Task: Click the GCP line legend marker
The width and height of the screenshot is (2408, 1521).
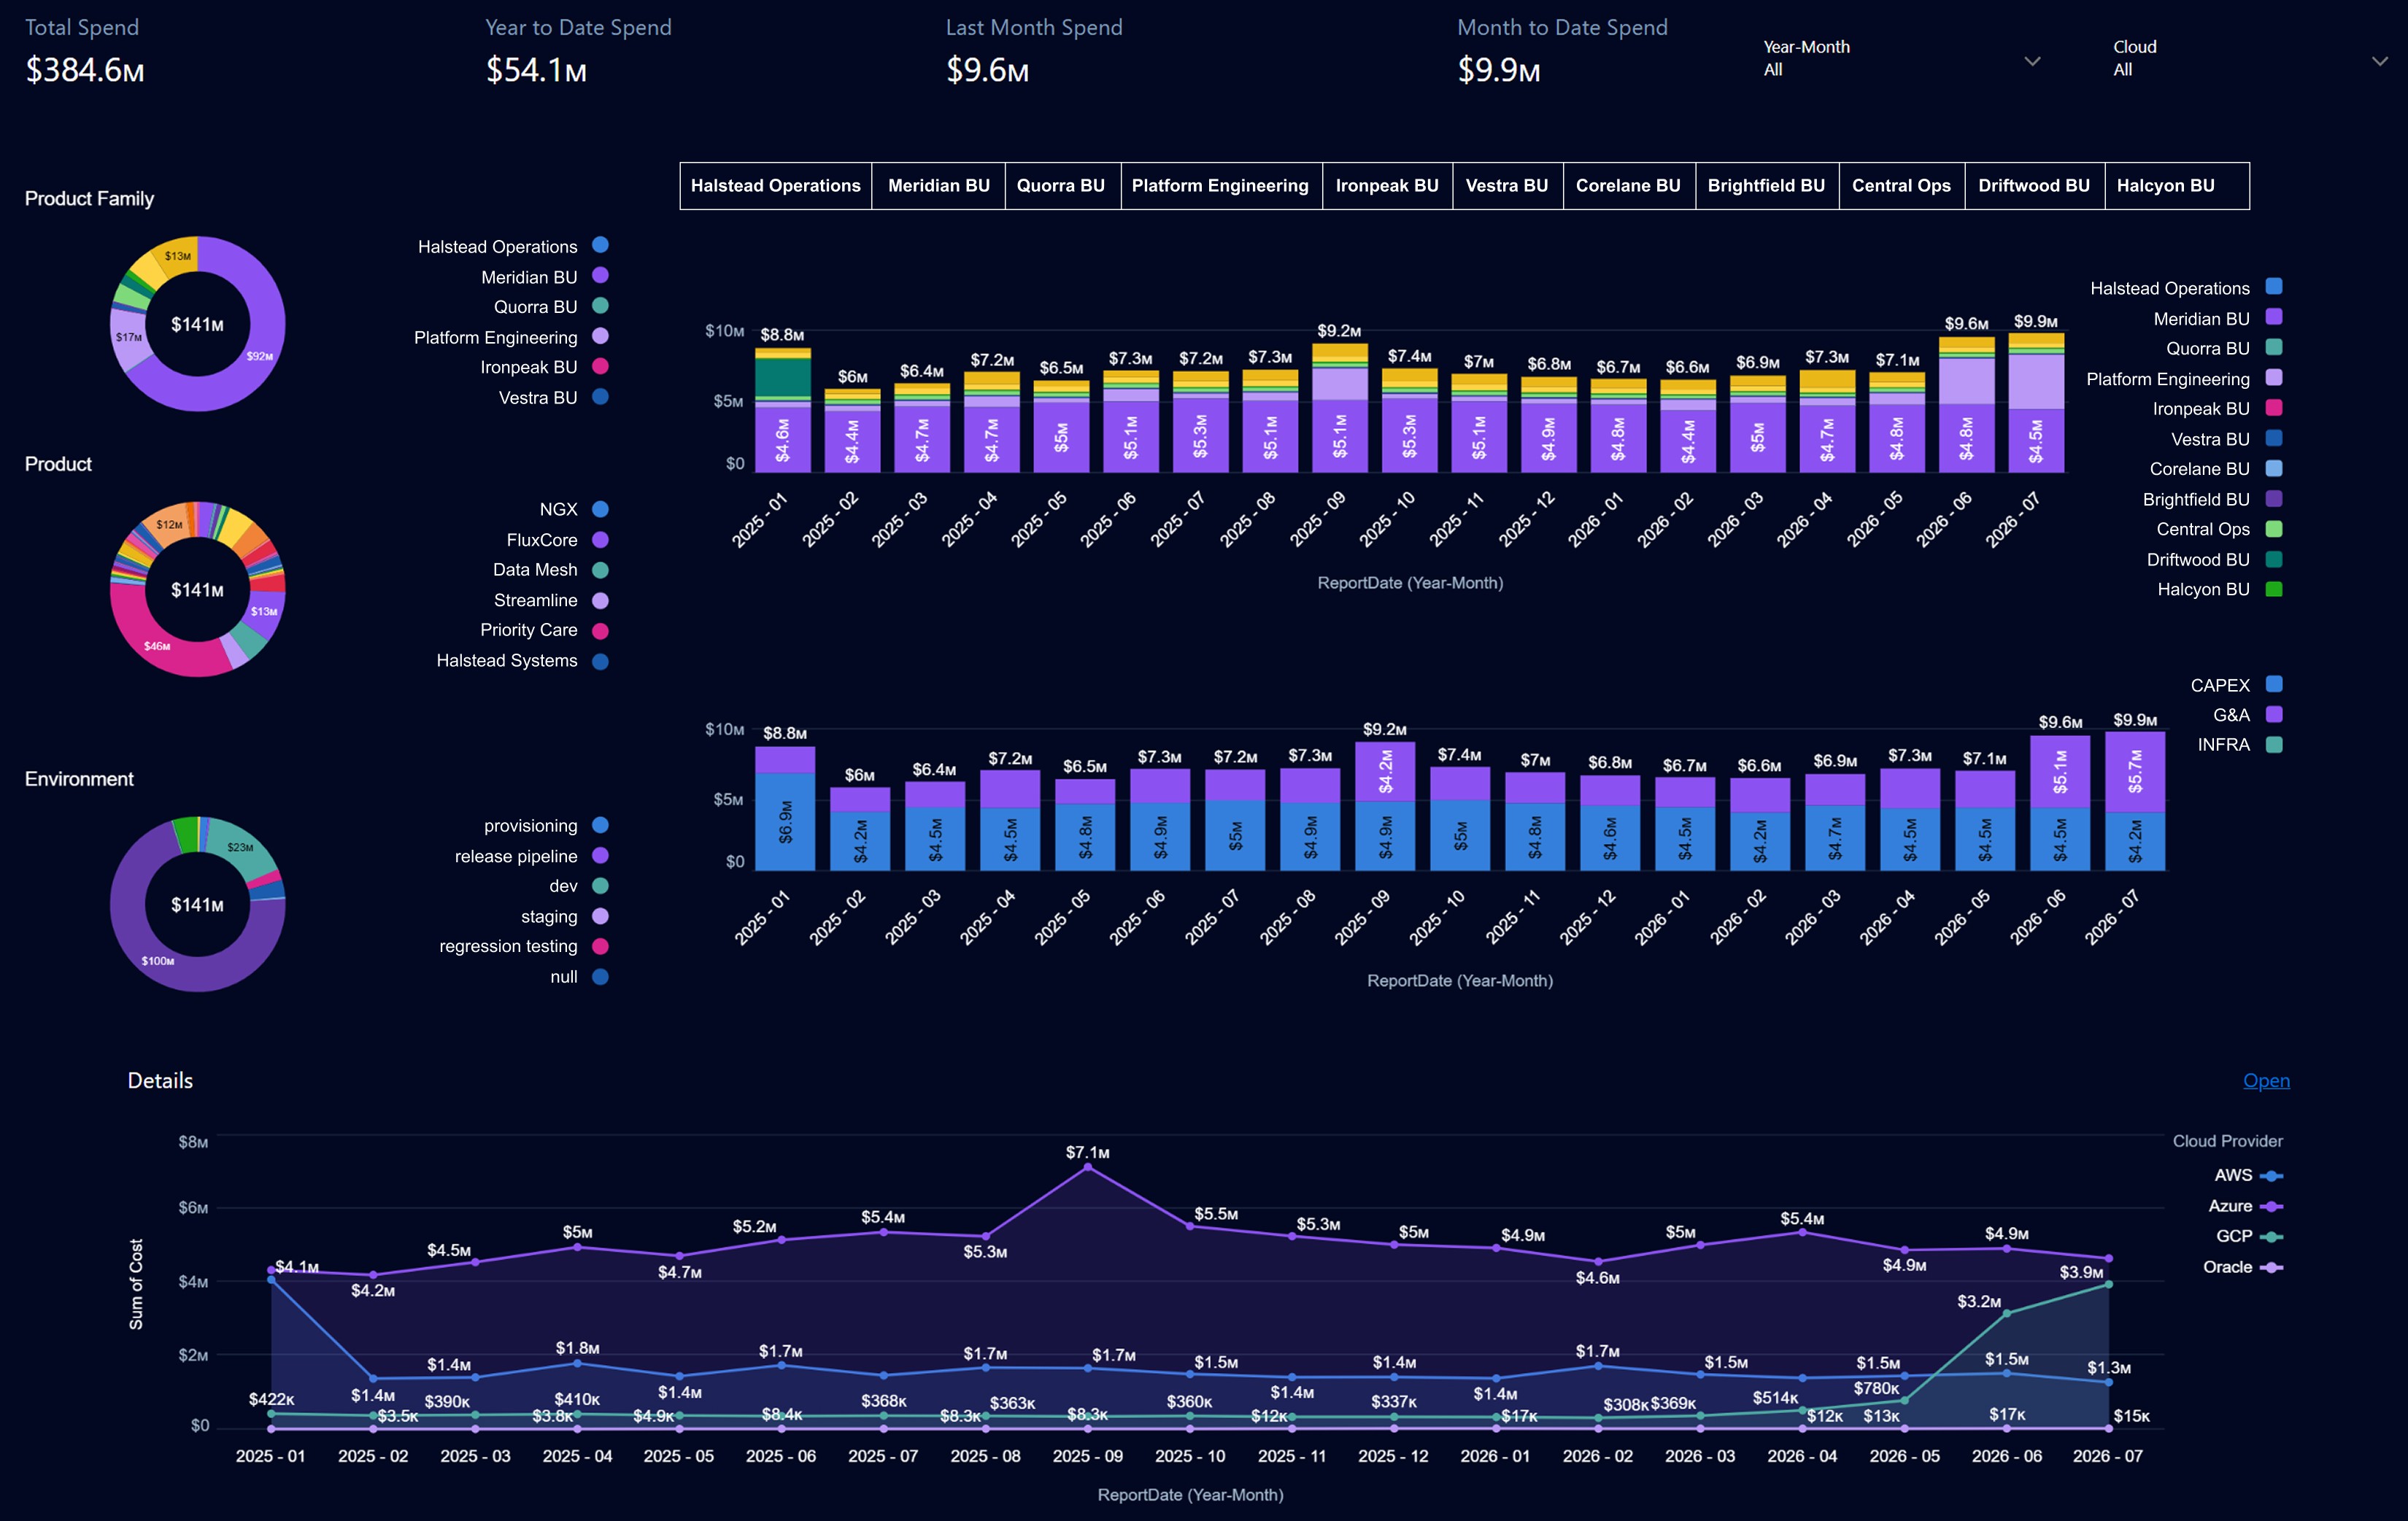Action: point(2271,1237)
